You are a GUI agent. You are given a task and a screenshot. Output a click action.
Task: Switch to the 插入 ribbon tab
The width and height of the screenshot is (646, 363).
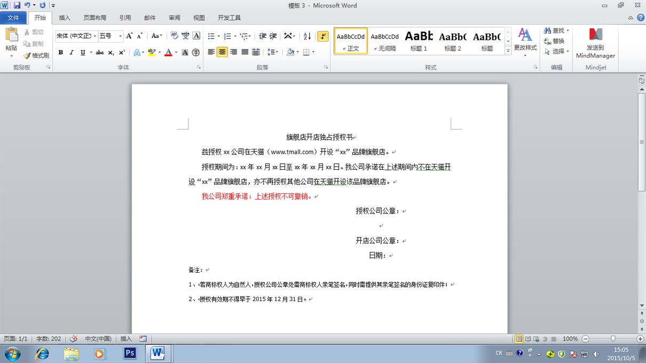pos(65,18)
